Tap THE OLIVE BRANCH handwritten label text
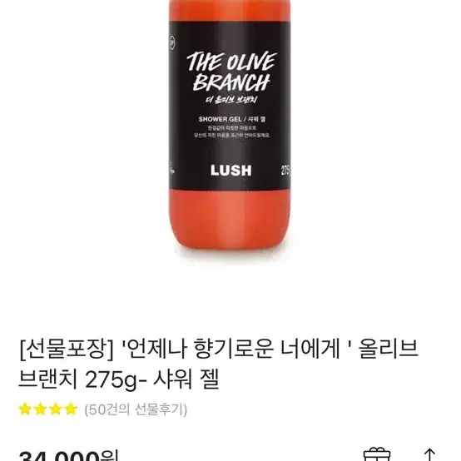The height and width of the screenshot is (461, 461). 231,72
